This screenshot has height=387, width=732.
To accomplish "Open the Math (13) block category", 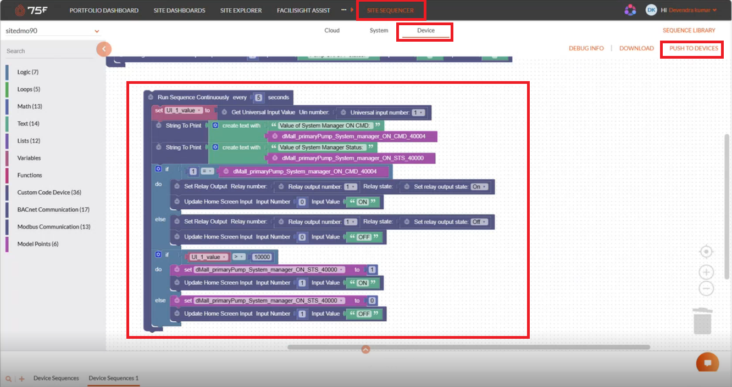I will coord(30,106).
